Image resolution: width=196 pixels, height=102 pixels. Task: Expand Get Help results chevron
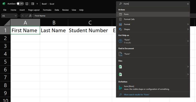(x=188, y=41)
